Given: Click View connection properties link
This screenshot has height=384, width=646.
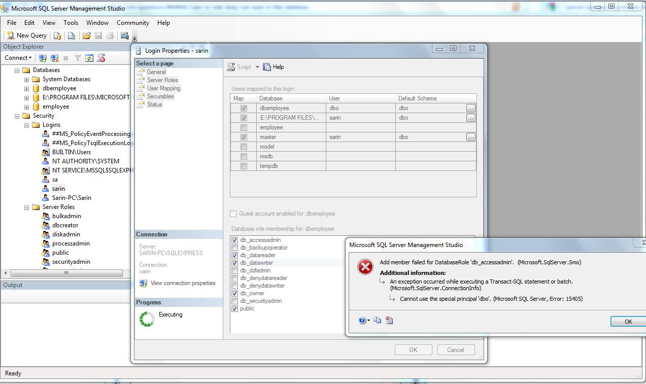Looking at the screenshot, I should point(183,283).
